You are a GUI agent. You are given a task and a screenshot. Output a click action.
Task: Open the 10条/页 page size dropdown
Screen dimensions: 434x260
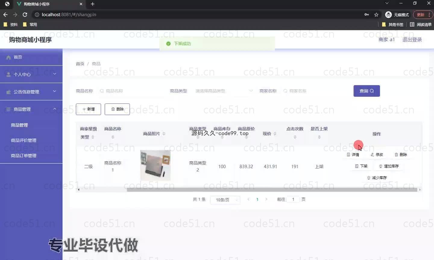(x=225, y=200)
